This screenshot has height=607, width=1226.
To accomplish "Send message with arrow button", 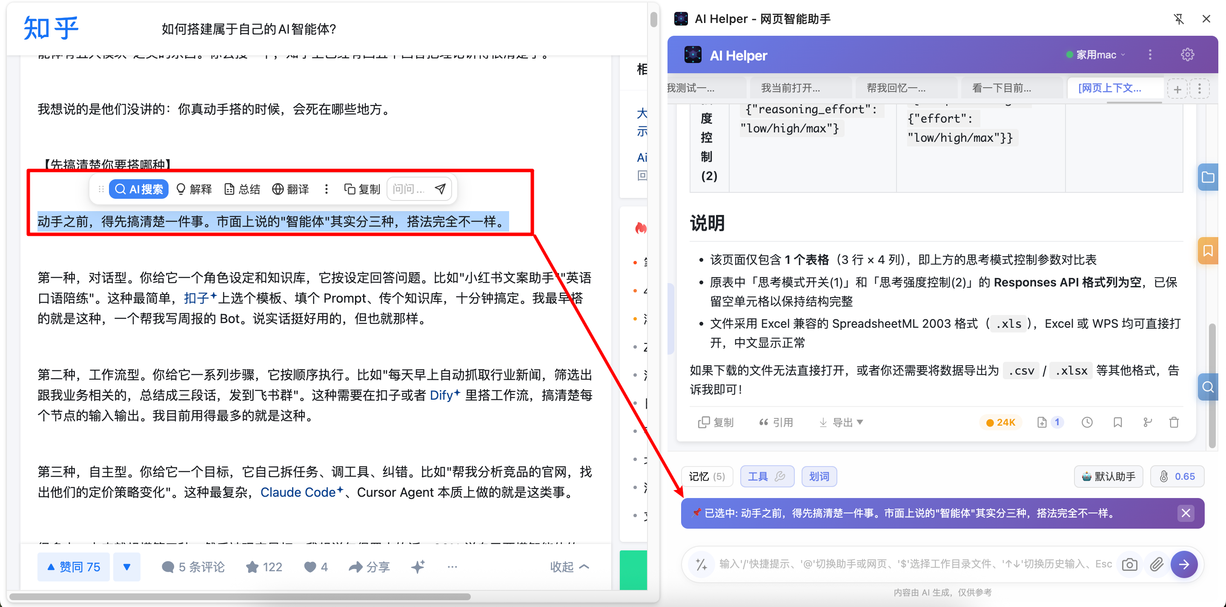I will click(x=1184, y=564).
